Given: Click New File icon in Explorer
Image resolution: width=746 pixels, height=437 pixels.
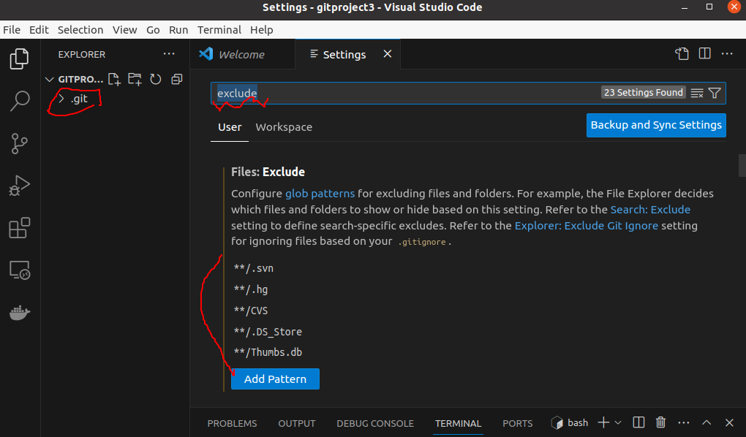Looking at the screenshot, I should click(114, 79).
